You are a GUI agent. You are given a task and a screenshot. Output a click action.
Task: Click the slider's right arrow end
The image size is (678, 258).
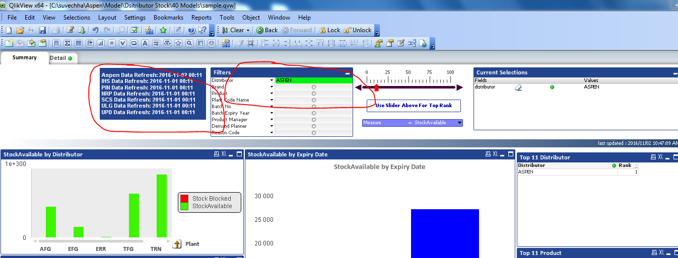click(x=459, y=88)
